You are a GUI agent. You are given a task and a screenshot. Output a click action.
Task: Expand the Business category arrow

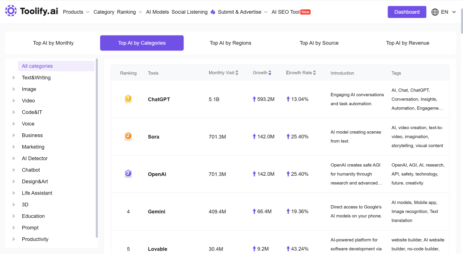[x=14, y=135]
